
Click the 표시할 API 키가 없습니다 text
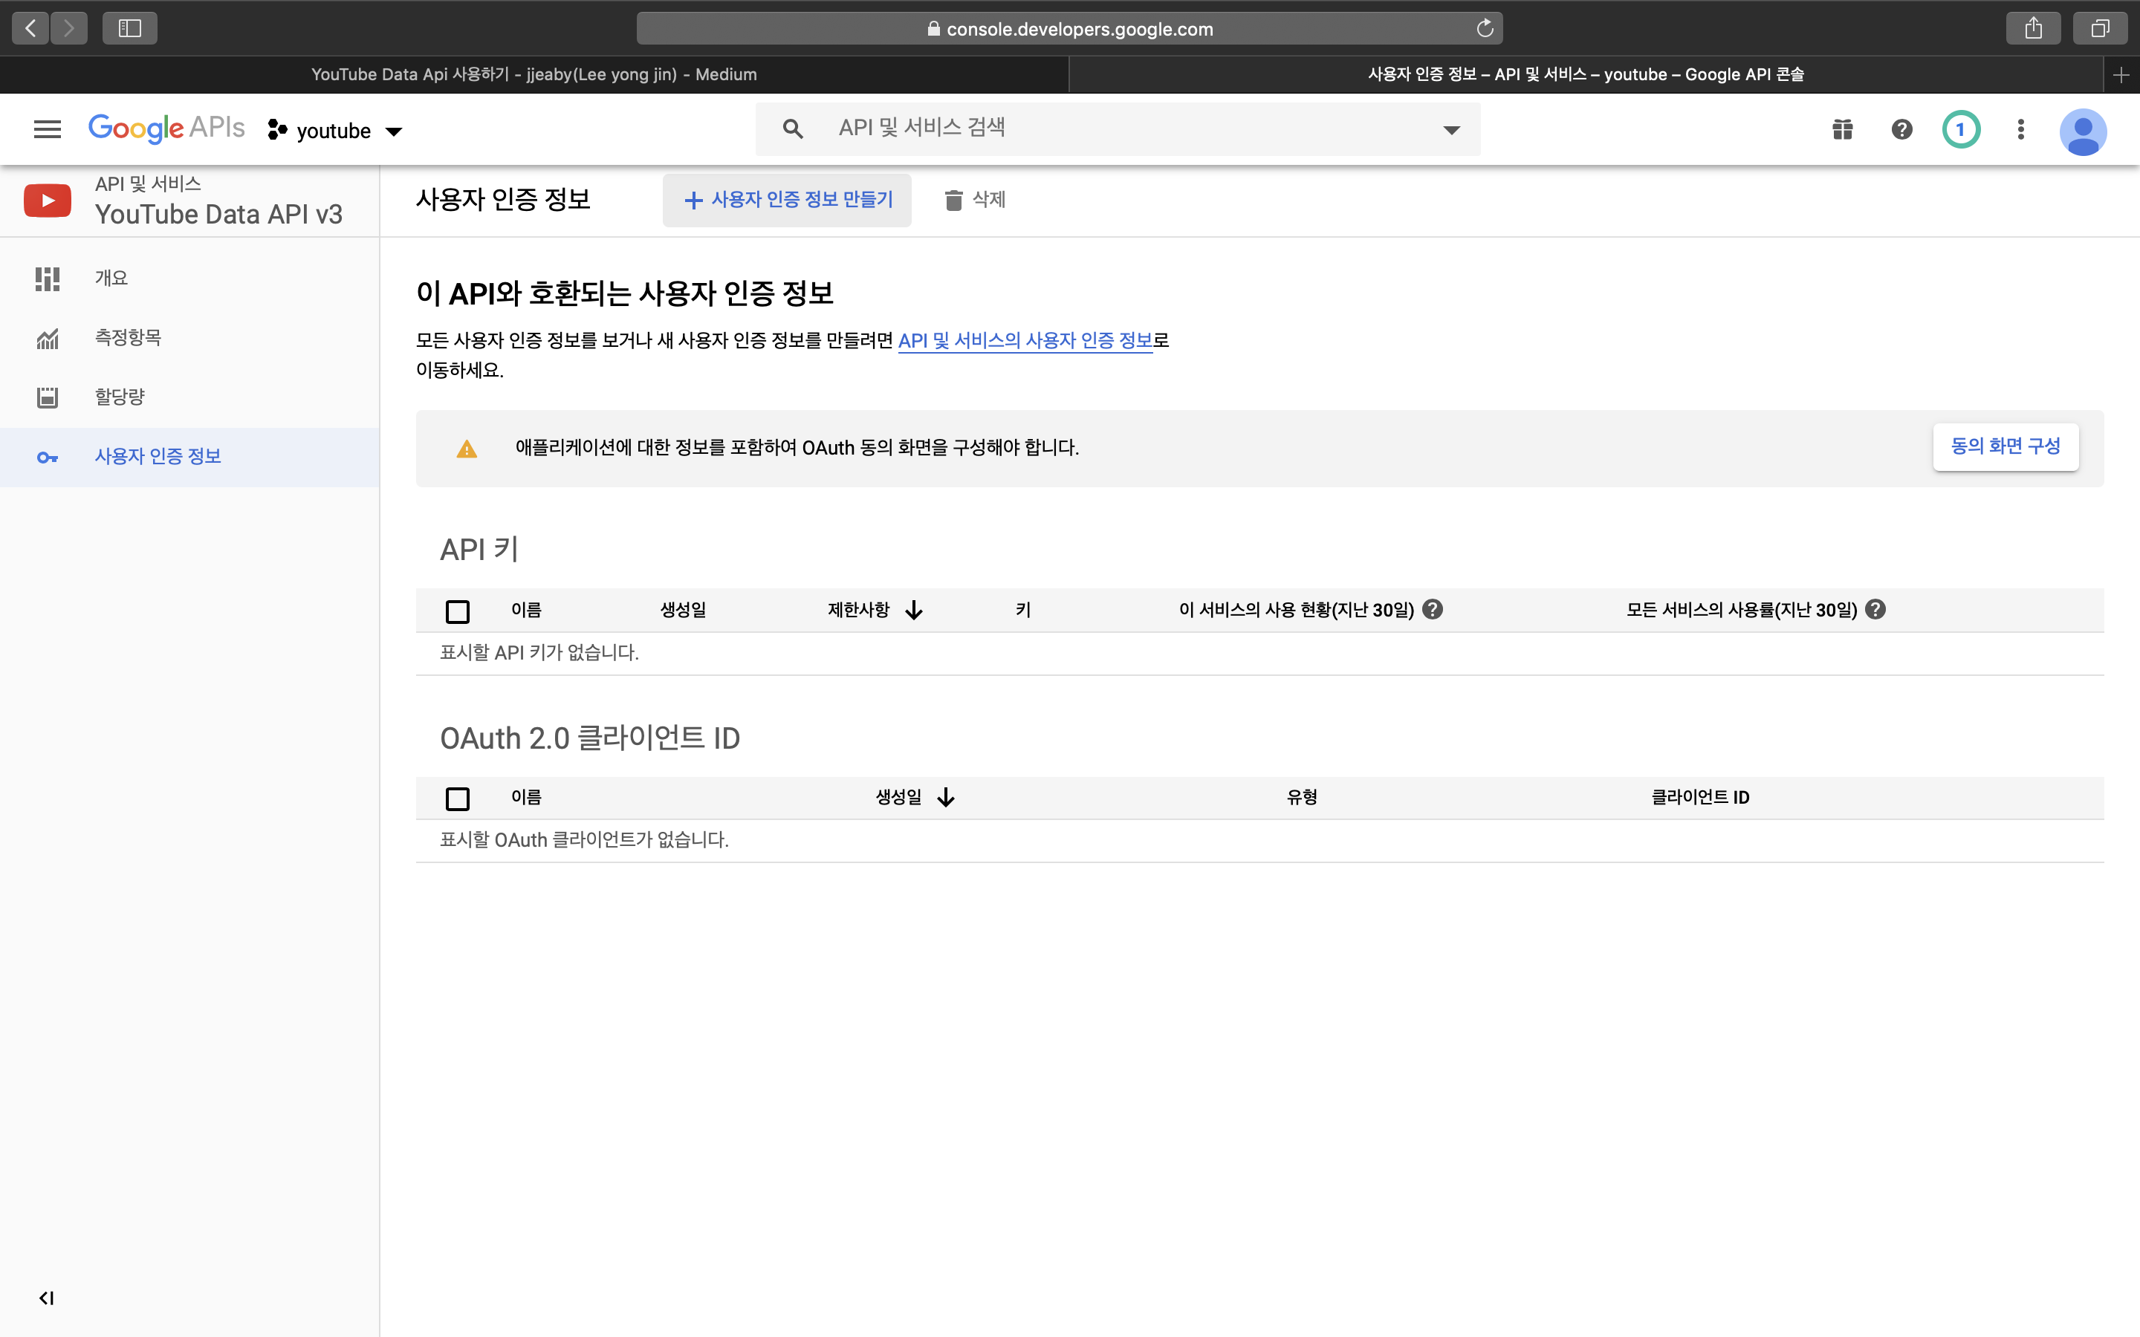pyautogui.click(x=539, y=653)
